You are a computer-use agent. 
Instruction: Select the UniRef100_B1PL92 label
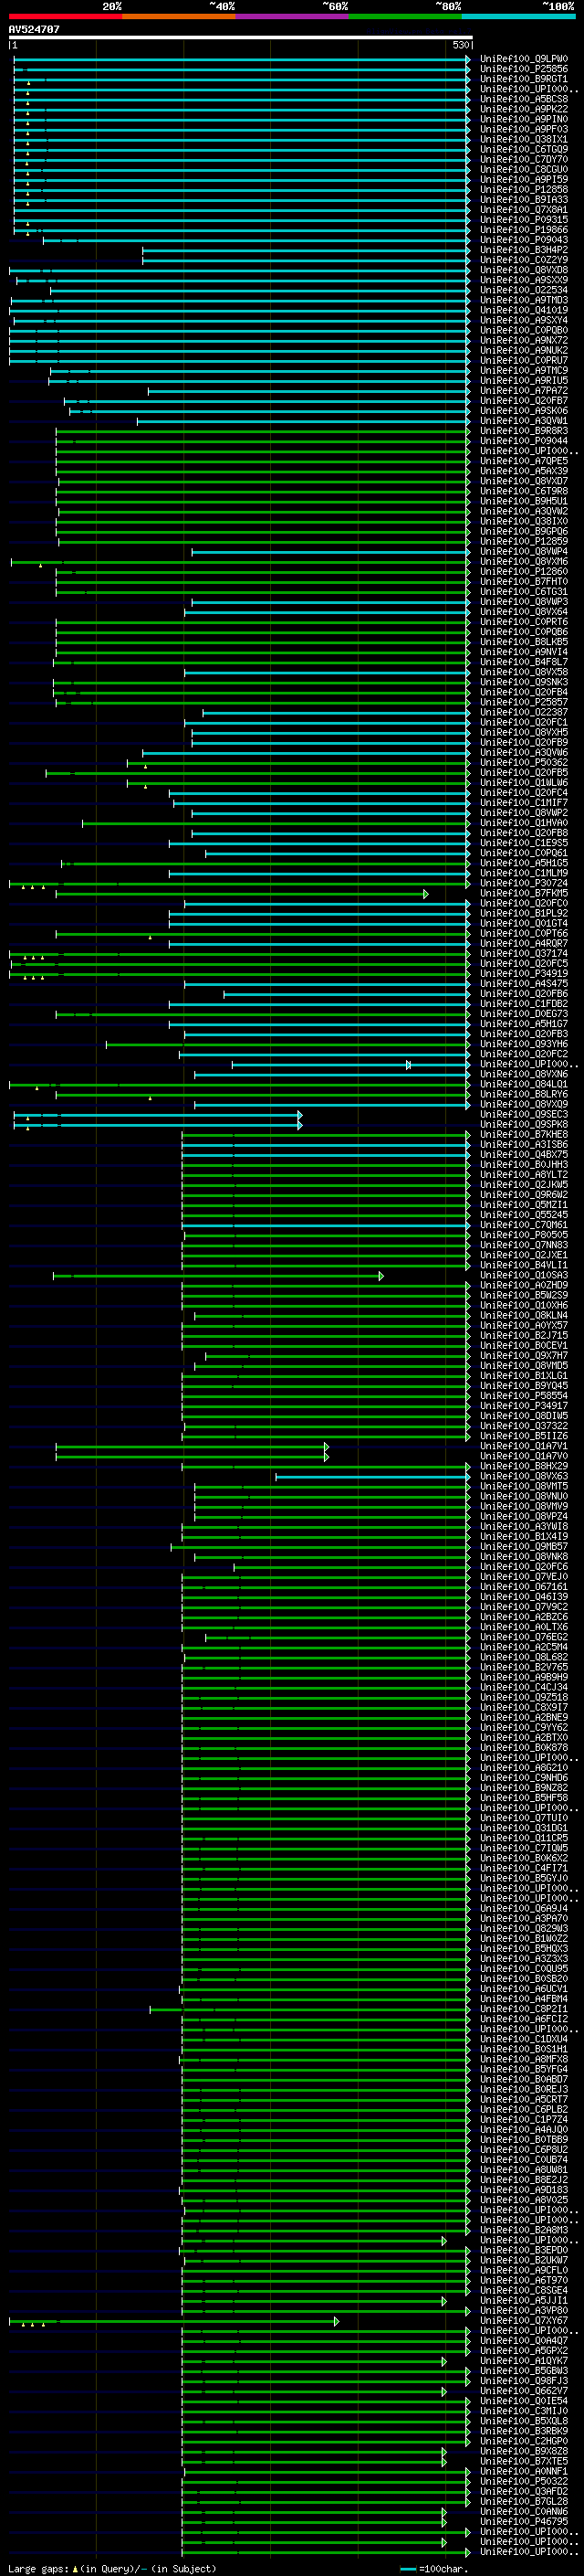tap(523, 913)
